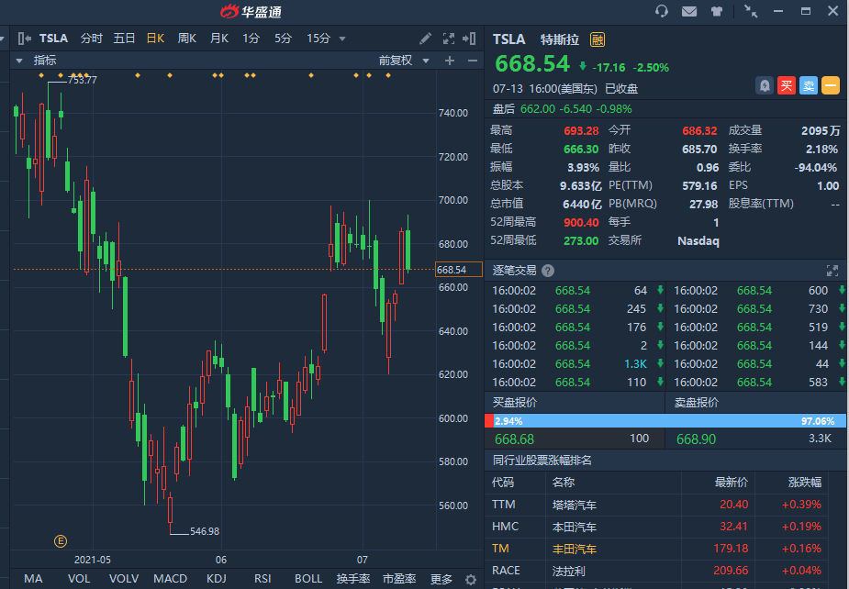Toggle the KDJ indicator
This screenshot has height=589, width=849.
pyautogui.click(x=217, y=579)
